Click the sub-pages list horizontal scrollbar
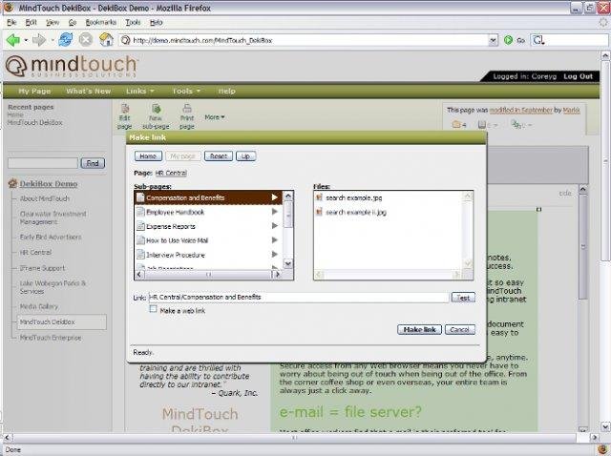611x456 pixels. pyautogui.click(x=208, y=275)
